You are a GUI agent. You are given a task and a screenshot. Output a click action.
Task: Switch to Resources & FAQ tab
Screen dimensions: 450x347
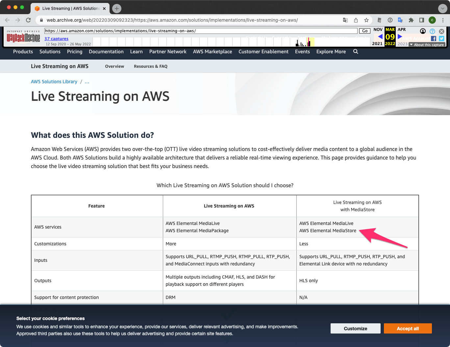(151, 66)
